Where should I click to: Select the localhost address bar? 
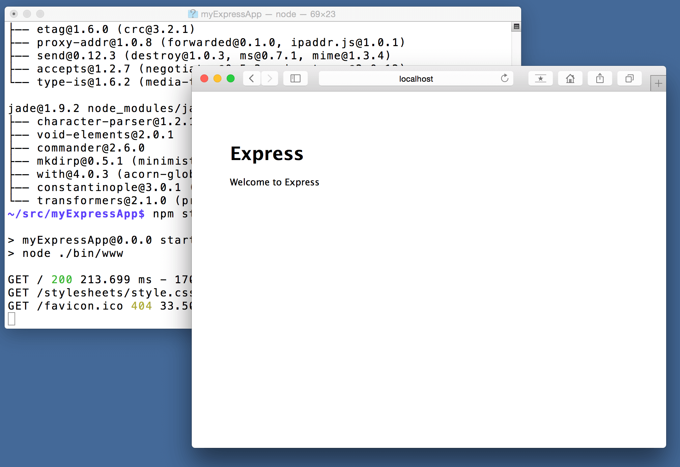416,78
